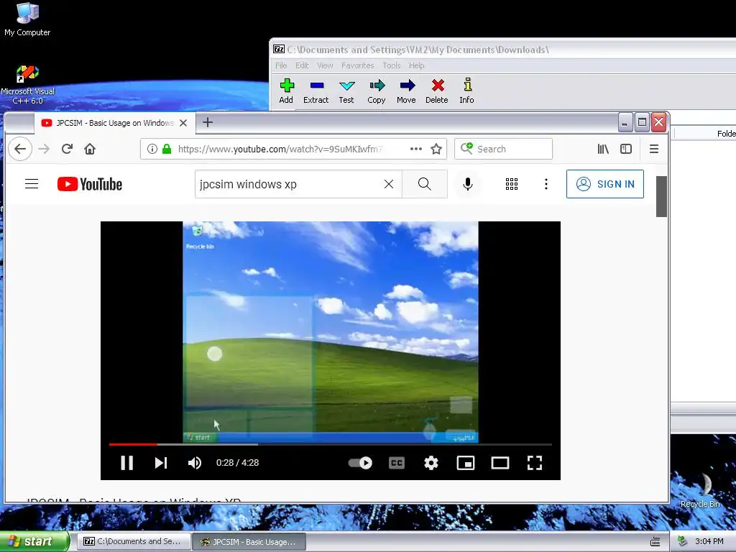
Task: Skip to the next video
Action: click(160, 463)
